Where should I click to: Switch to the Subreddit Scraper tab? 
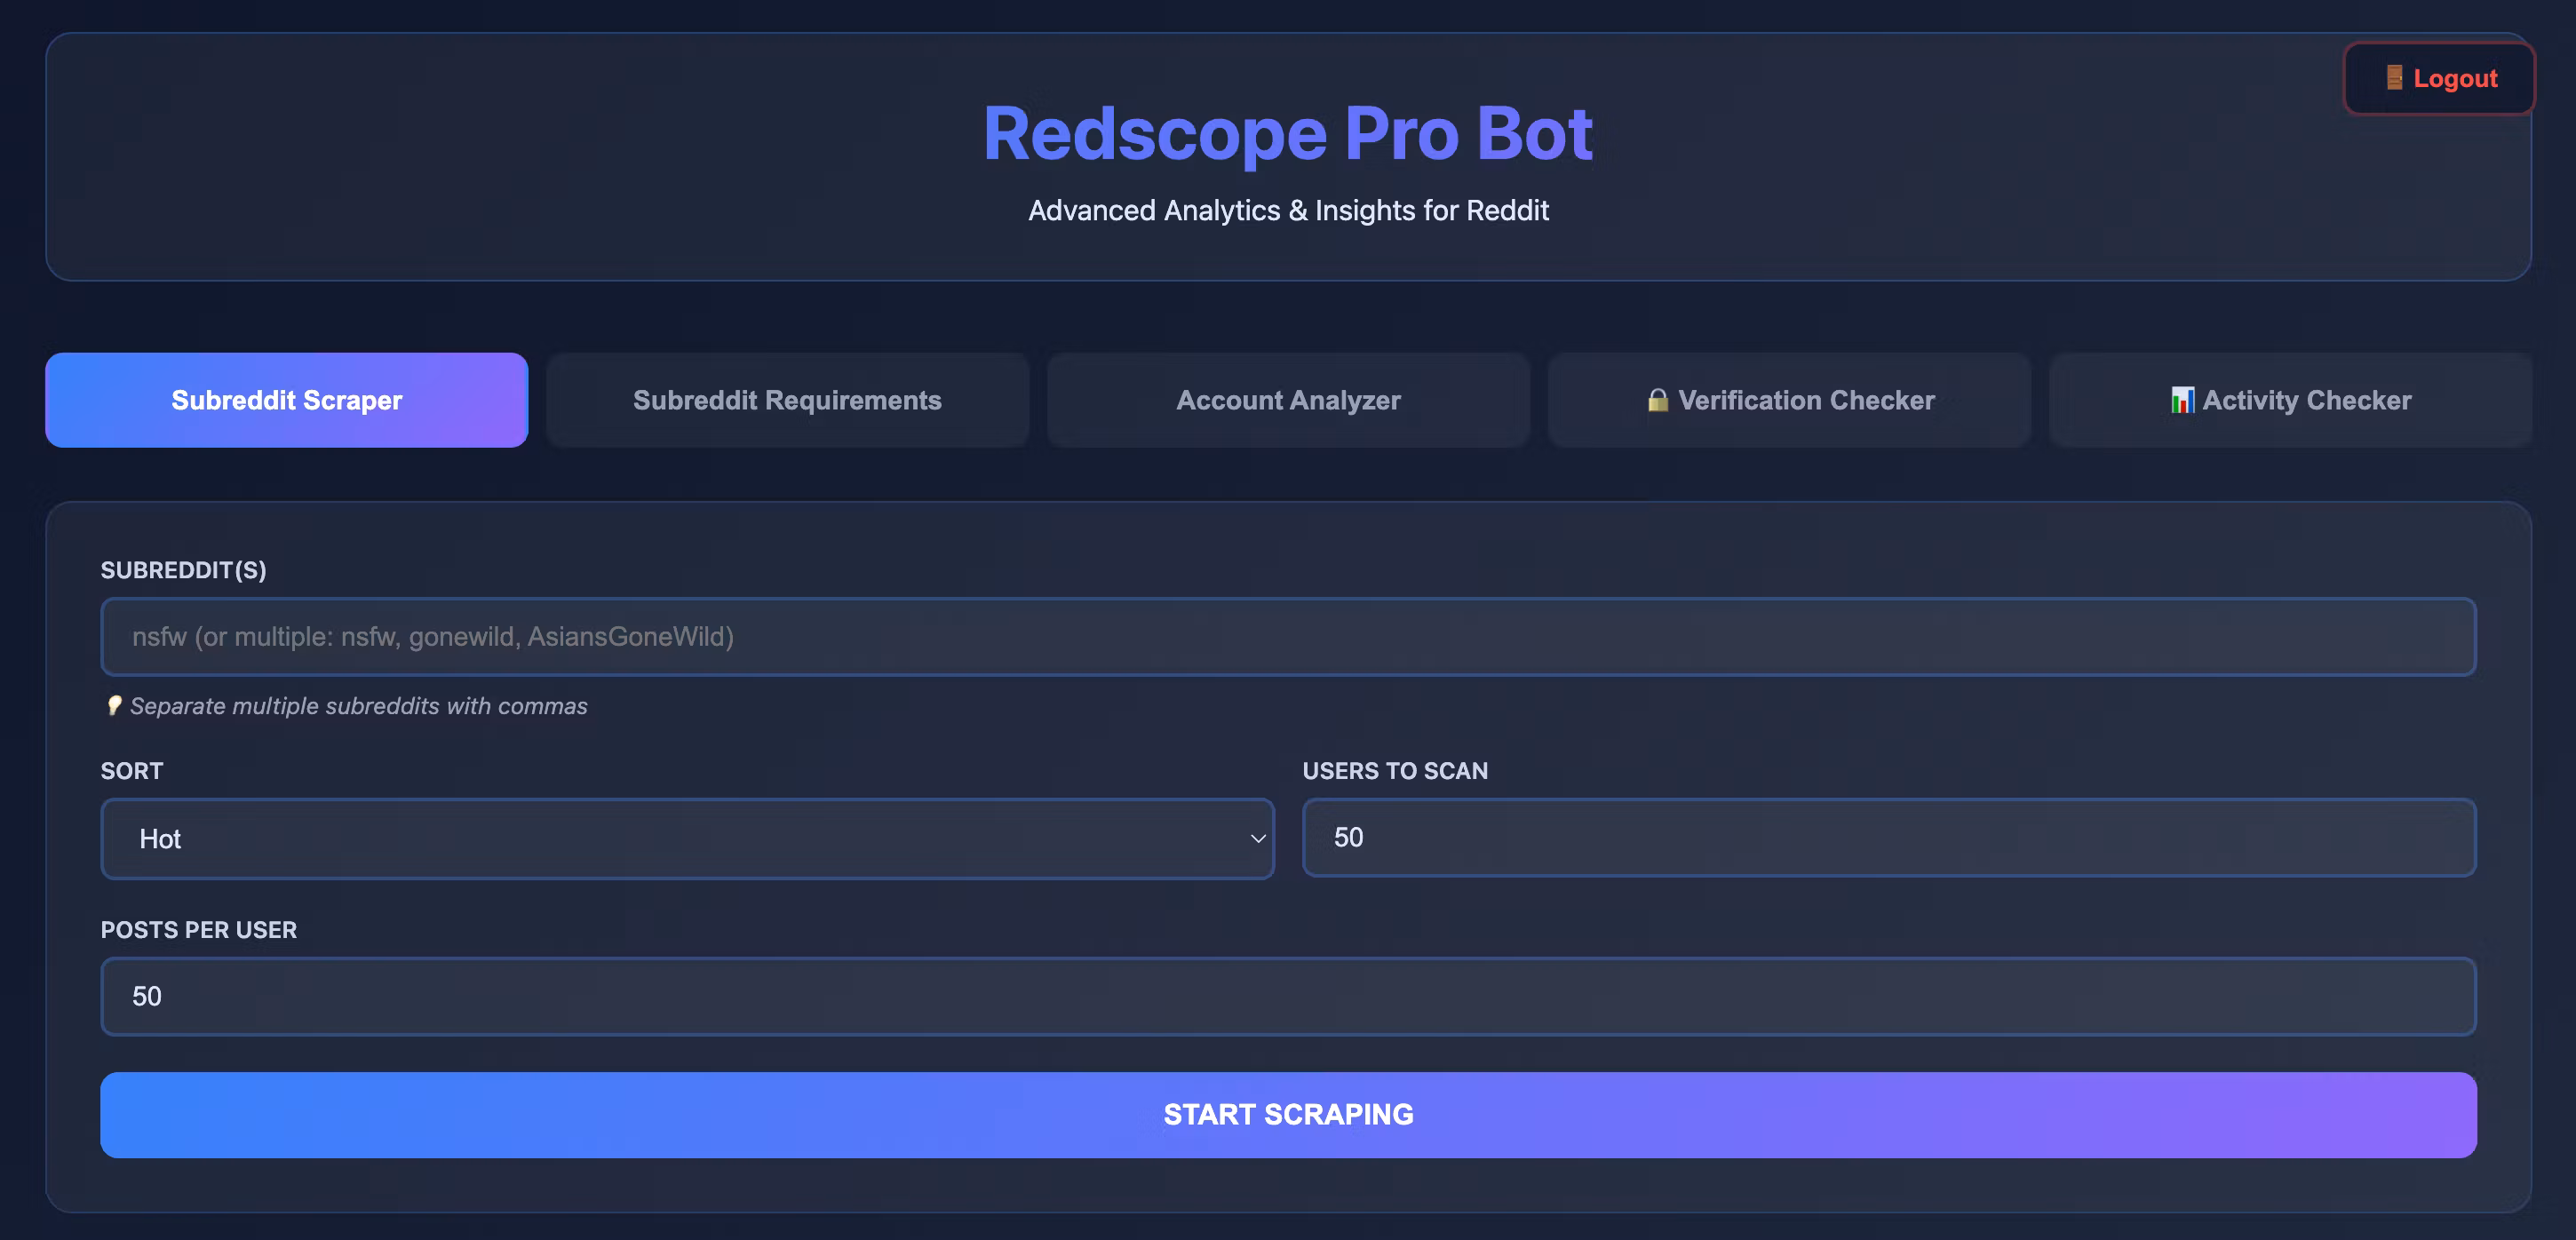tap(286, 400)
